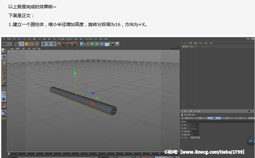255x158 pixels.
Task: Click the viewport pan/zoom/rotate navigation icons
Action: click(175, 49)
